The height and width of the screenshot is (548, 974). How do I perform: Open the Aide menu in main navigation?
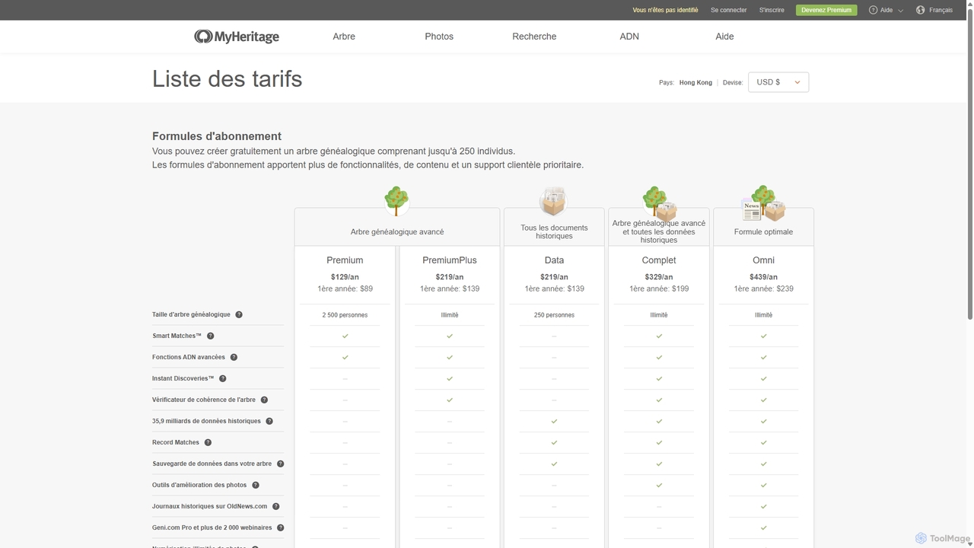[x=724, y=37]
